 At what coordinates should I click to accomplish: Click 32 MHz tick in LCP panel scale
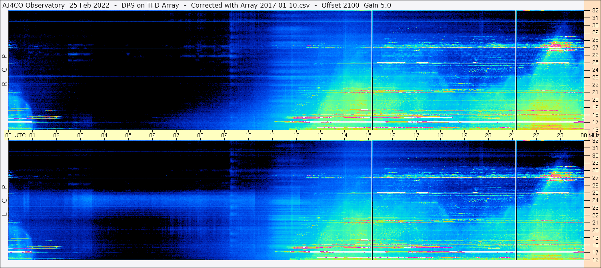click(595, 141)
